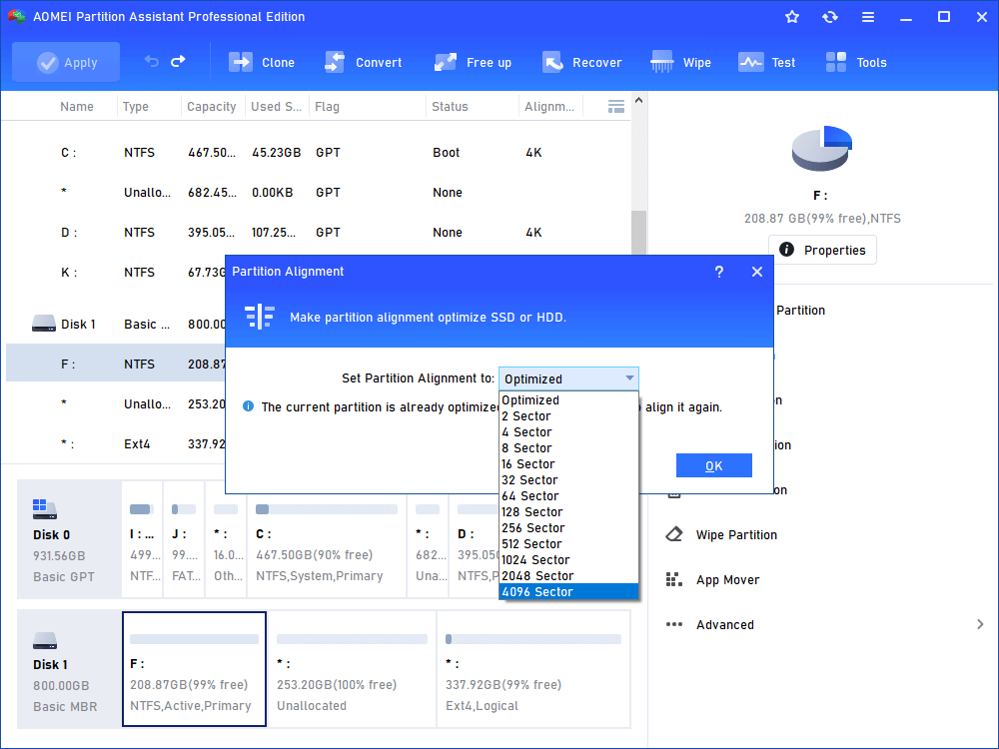This screenshot has width=999, height=749.
Task: Open the Convert tool
Action: [x=335, y=62]
